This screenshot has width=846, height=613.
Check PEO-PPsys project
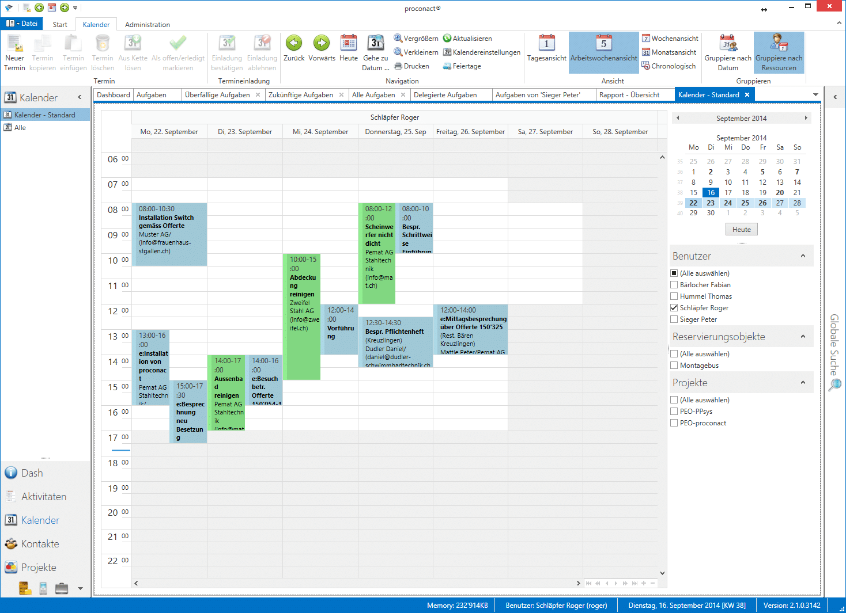point(674,412)
